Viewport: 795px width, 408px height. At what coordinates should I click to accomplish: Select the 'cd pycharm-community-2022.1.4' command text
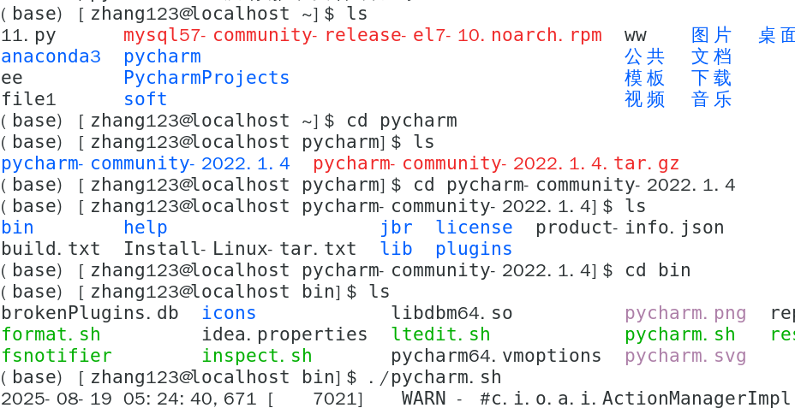coord(575,186)
